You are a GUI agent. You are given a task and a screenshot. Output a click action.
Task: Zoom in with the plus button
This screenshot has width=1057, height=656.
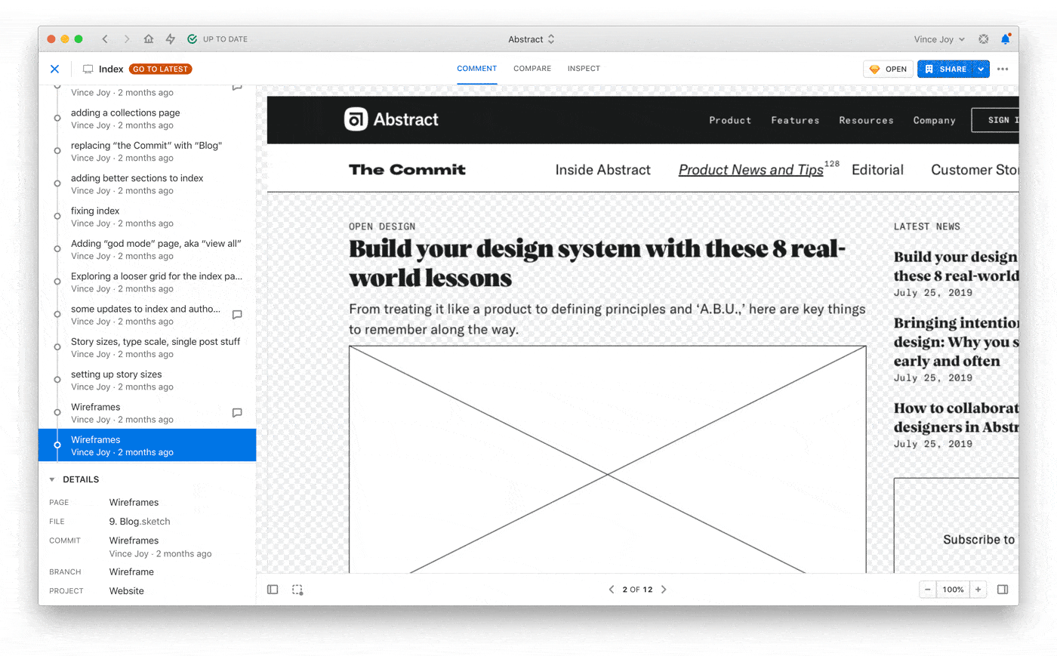[x=978, y=590]
